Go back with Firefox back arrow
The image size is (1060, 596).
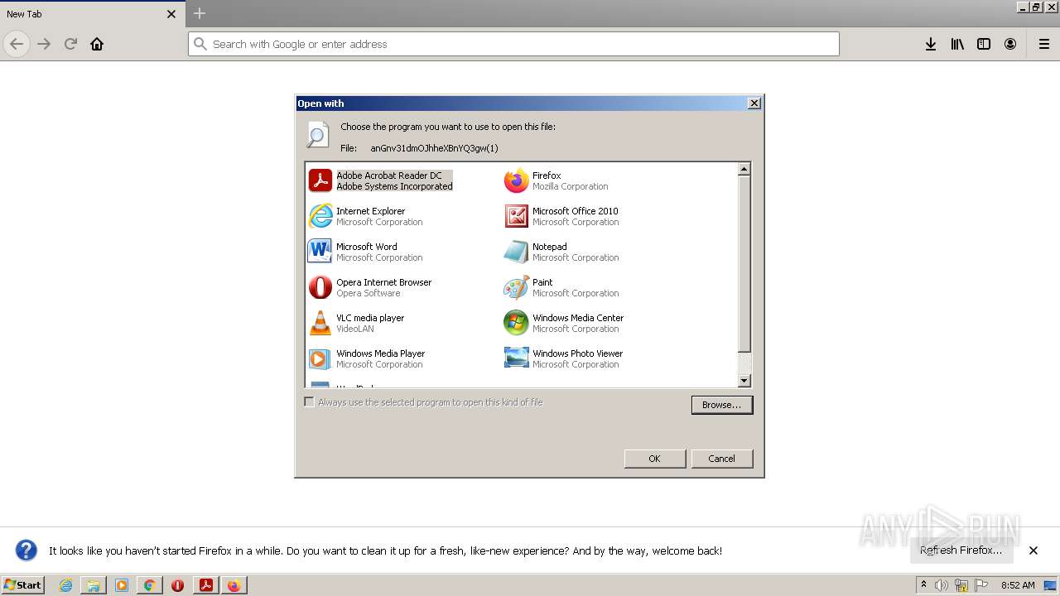(17, 44)
